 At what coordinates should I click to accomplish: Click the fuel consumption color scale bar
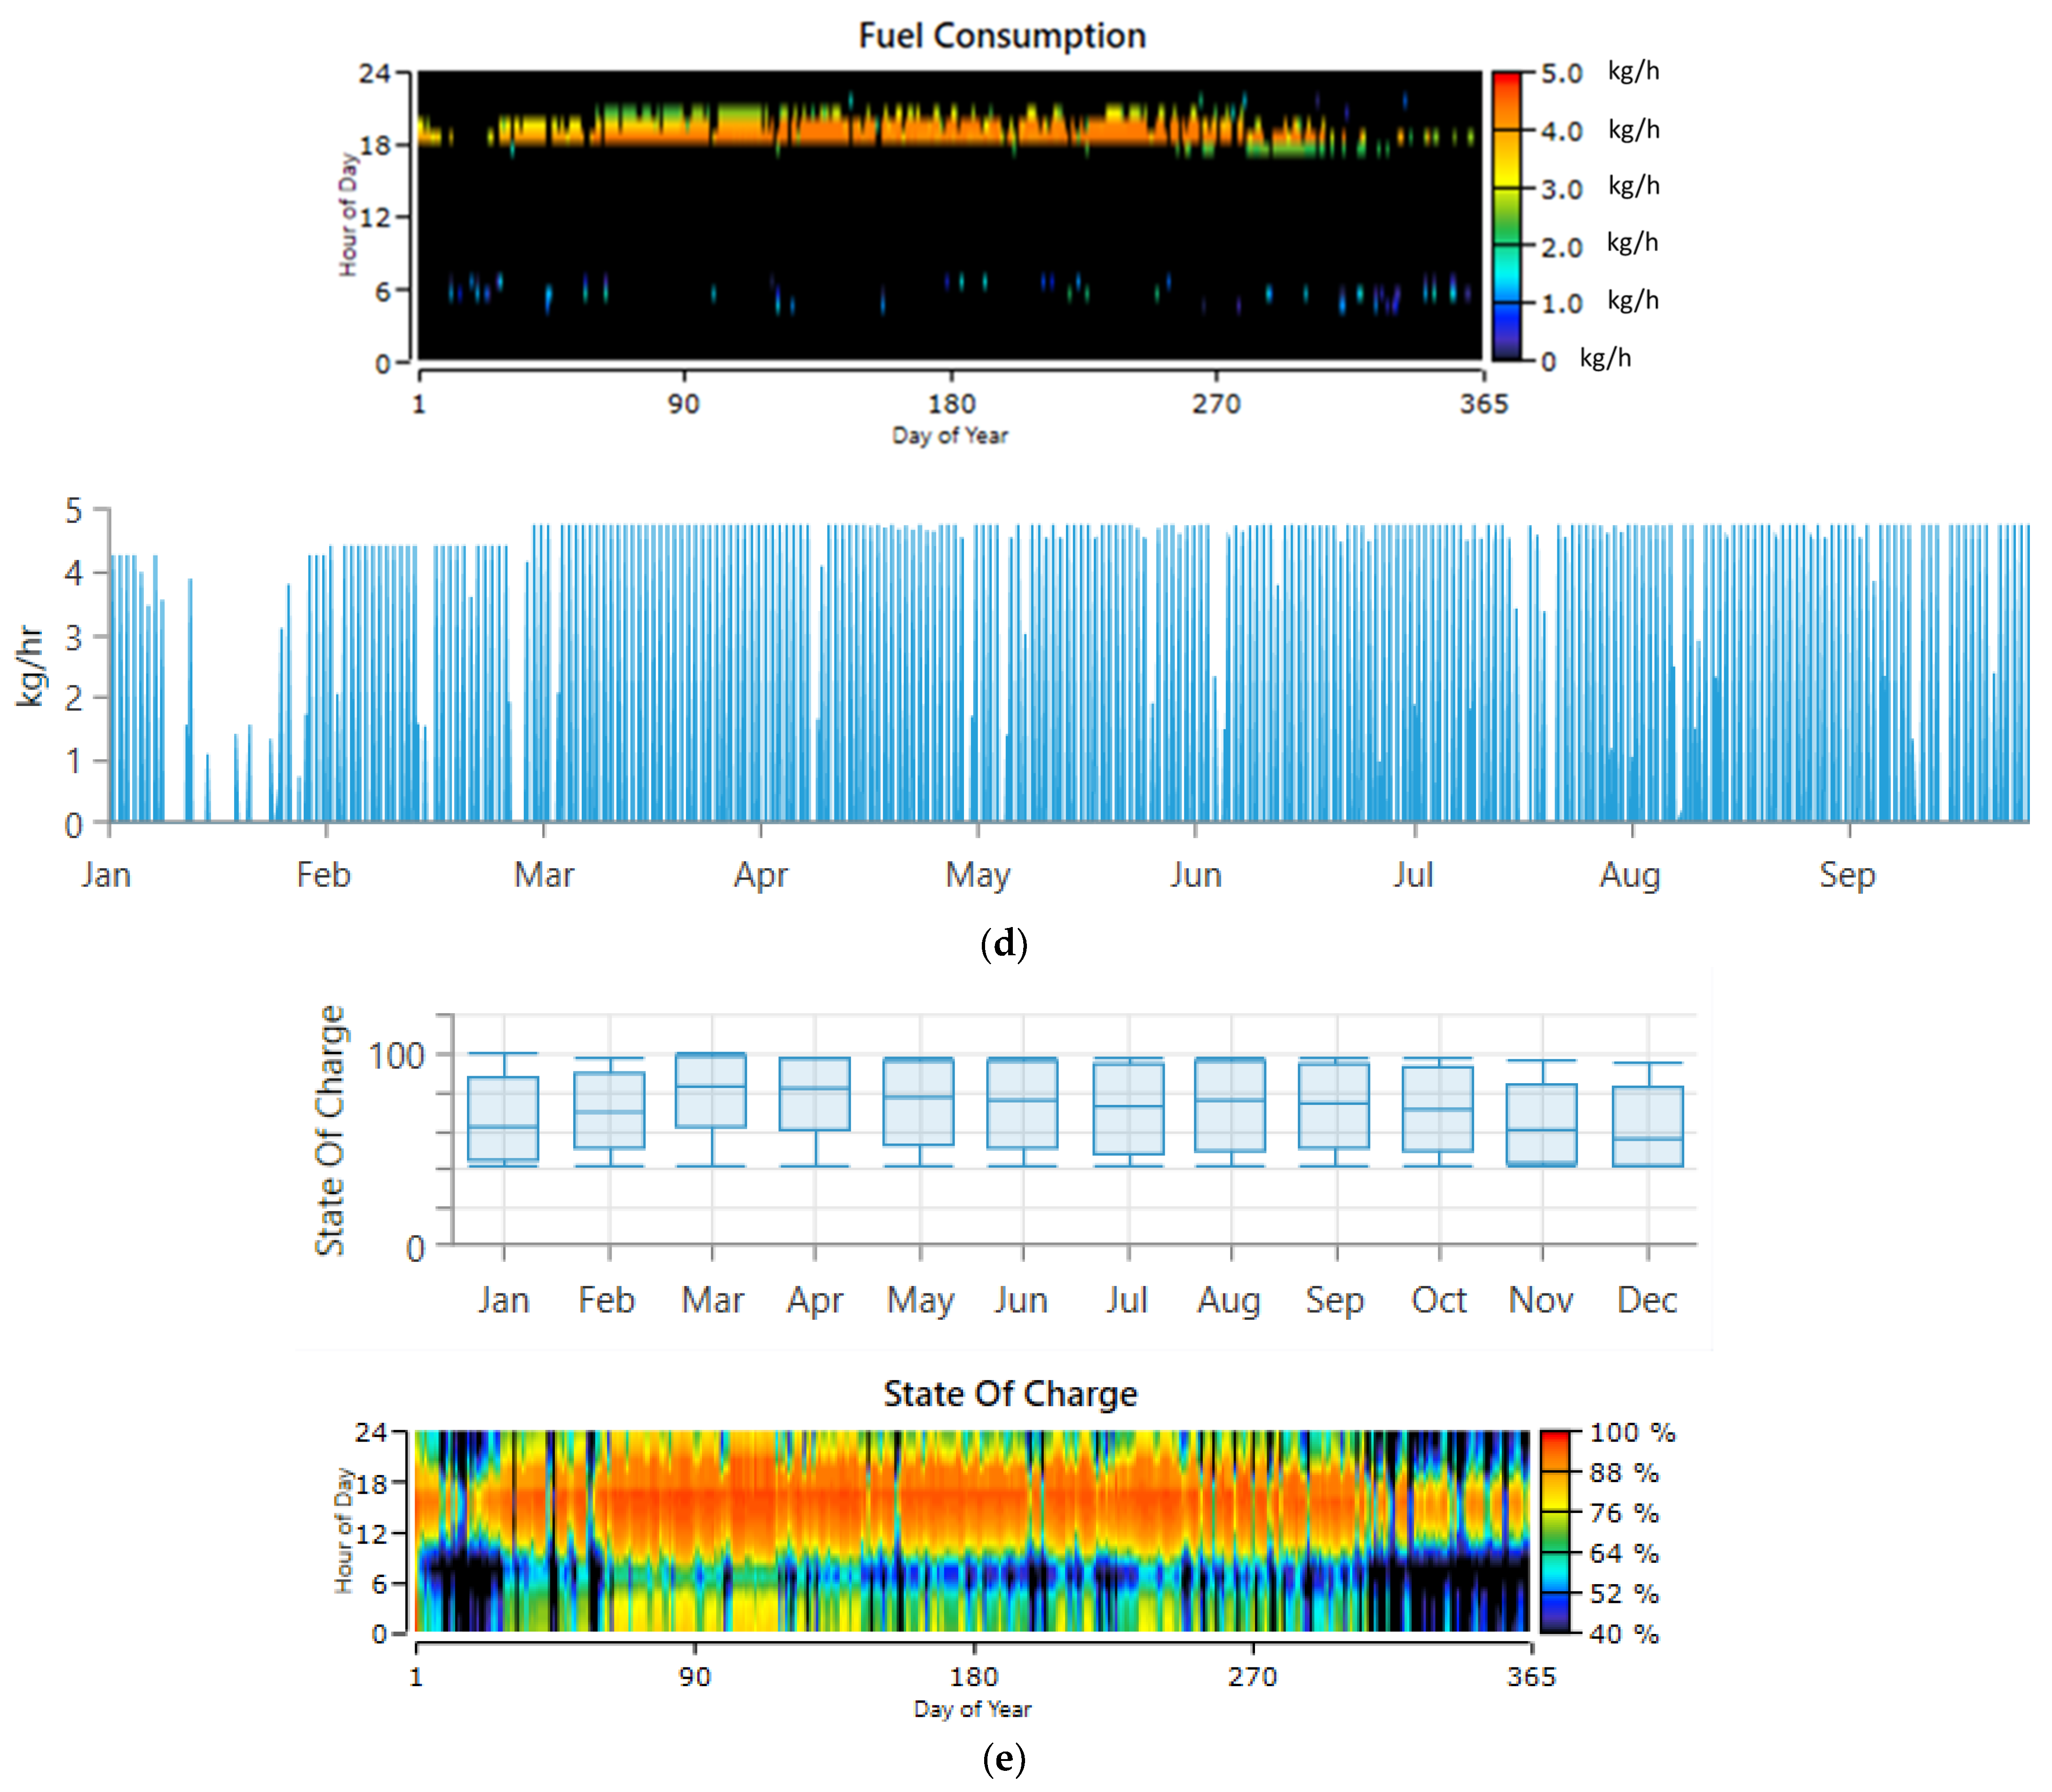tap(1505, 215)
